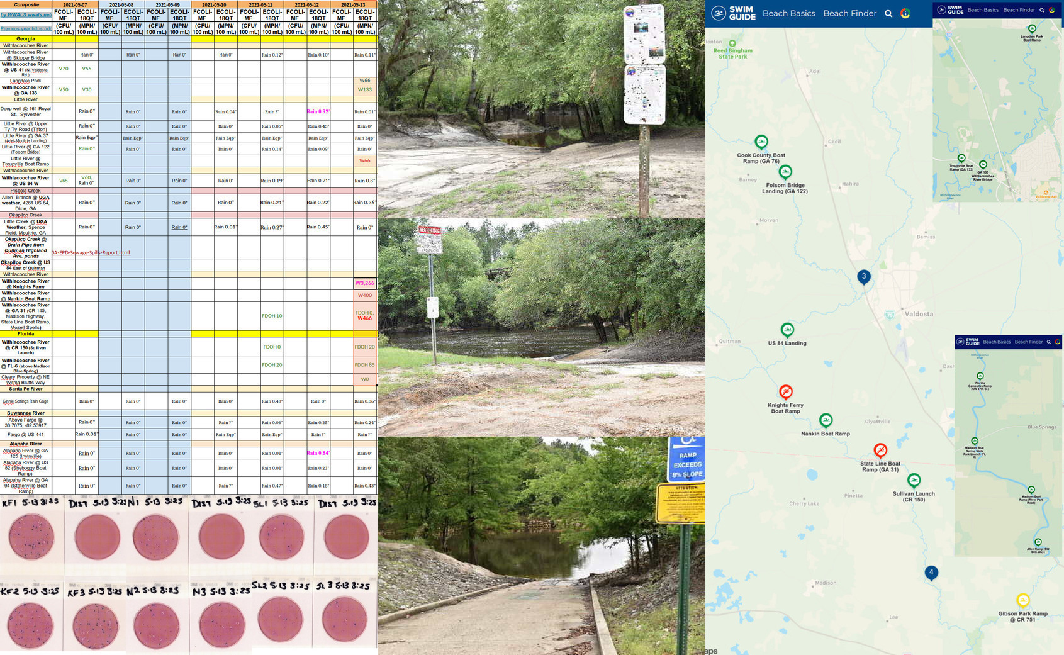Open Beach Basics in upper inset header
Screen dimensions: 1064x655
(x=983, y=10)
